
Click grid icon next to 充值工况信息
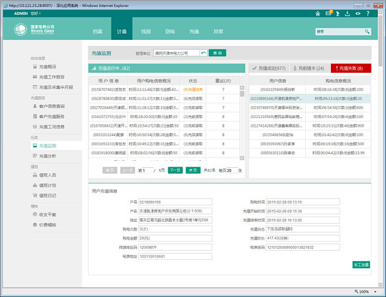(x=35, y=127)
